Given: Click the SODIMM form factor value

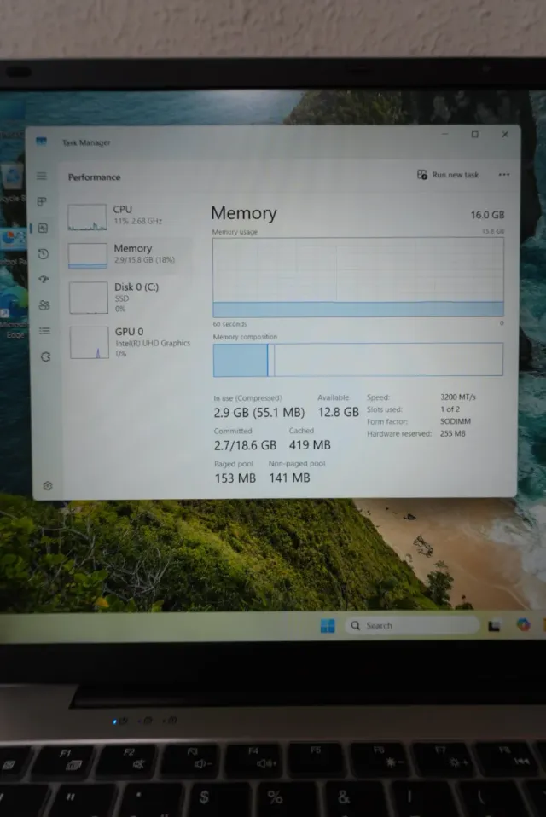Looking at the screenshot, I should coord(456,421).
